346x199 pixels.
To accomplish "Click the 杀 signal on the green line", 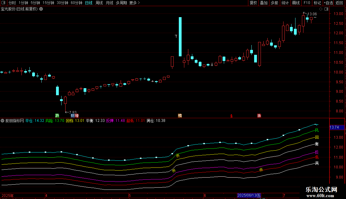I will [178, 156].
